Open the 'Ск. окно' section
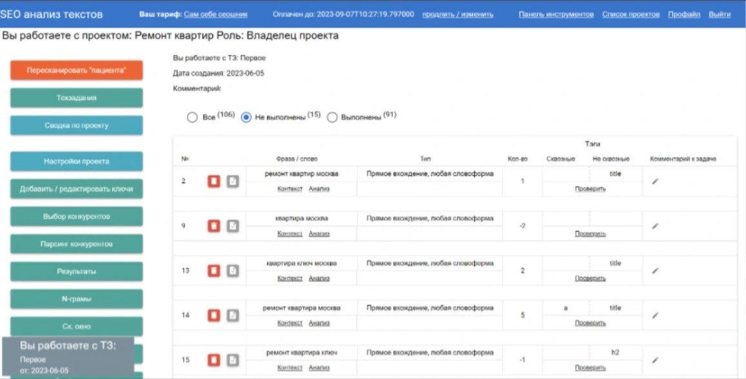 pos(77,327)
